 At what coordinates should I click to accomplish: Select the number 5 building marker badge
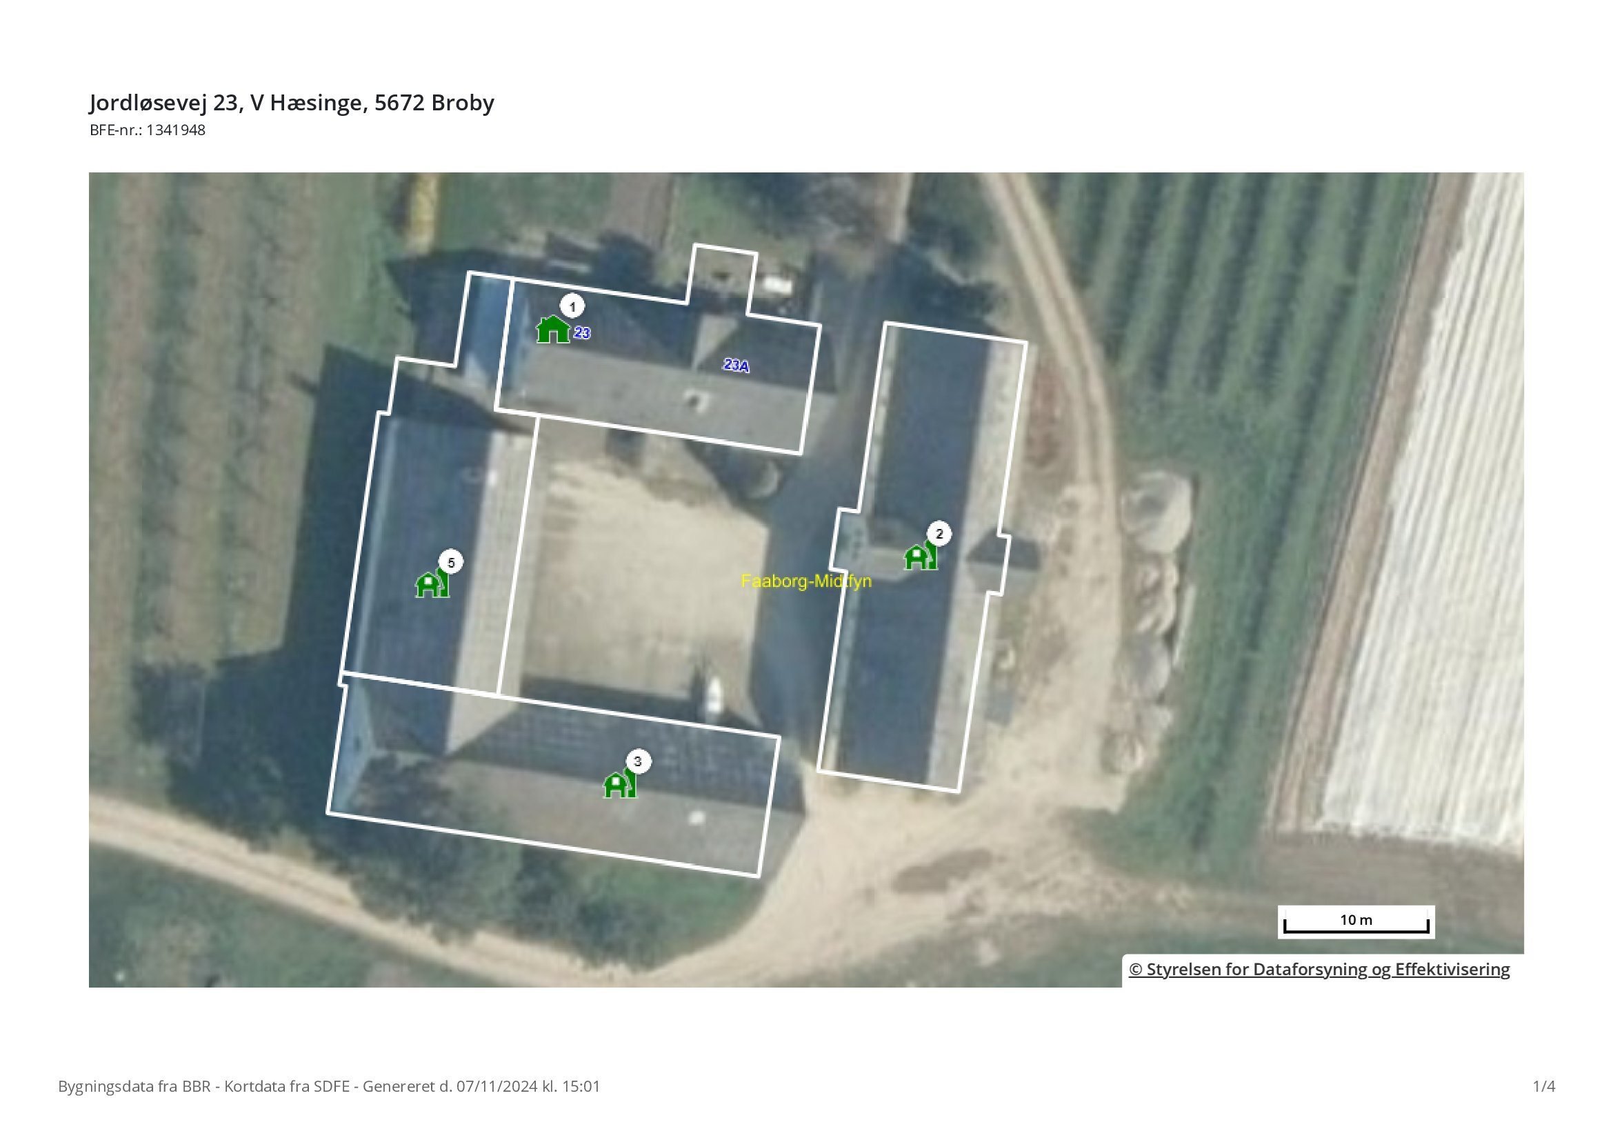click(451, 563)
